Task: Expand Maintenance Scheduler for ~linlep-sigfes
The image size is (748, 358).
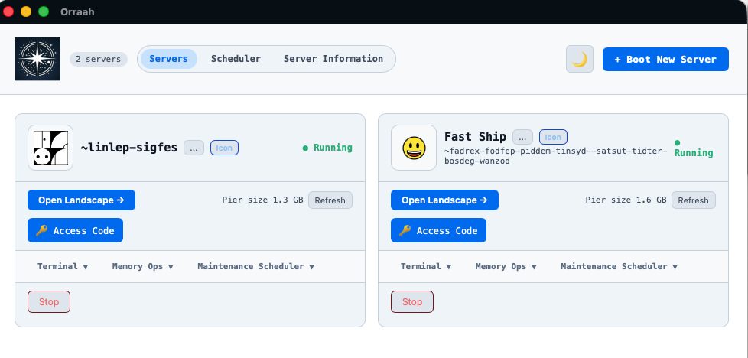Action: [x=256, y=266]
